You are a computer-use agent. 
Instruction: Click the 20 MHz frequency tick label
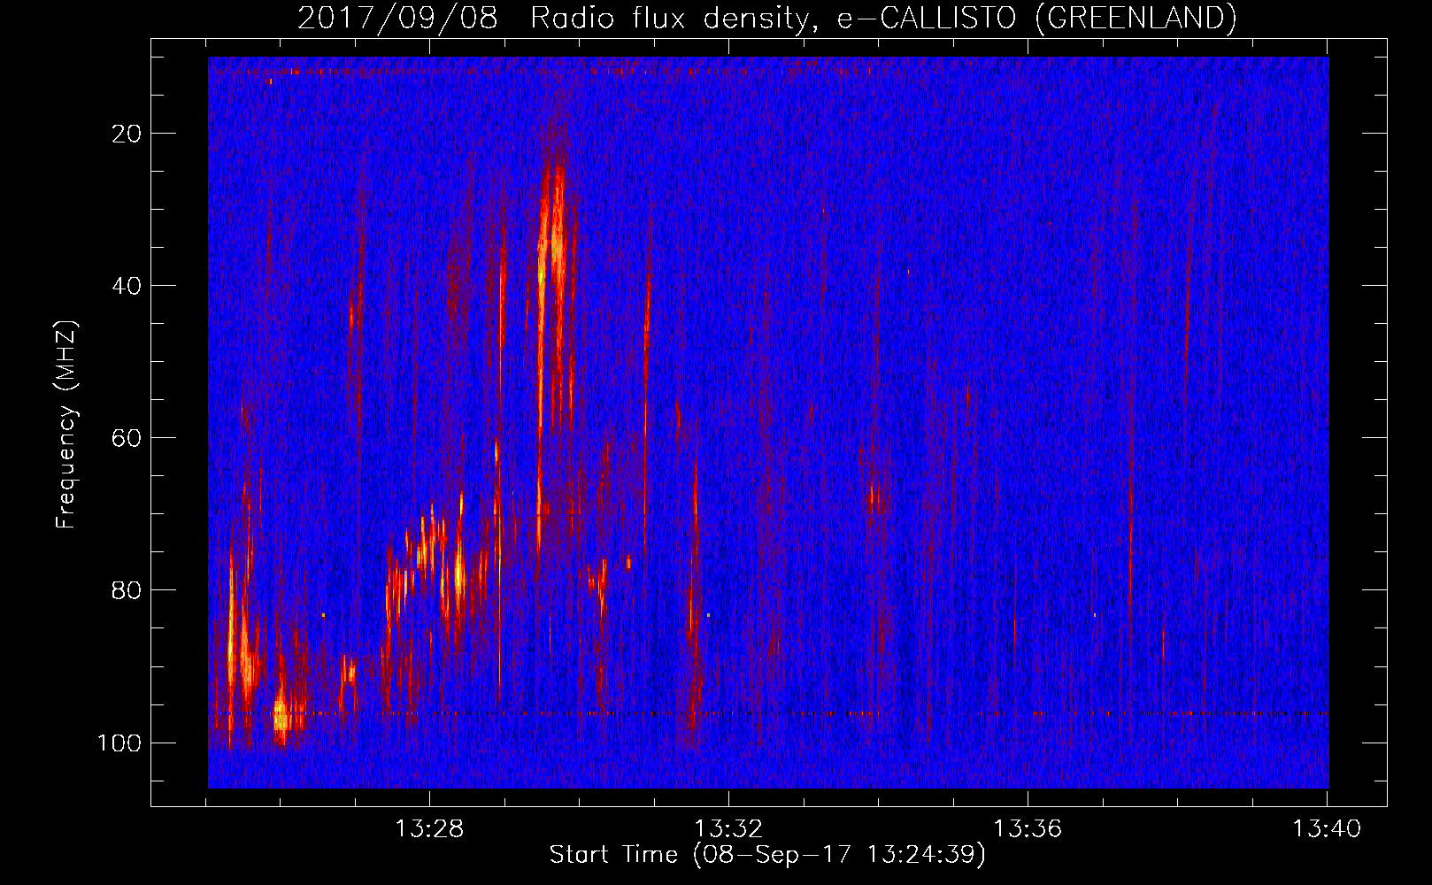click(x=126, y=134)
